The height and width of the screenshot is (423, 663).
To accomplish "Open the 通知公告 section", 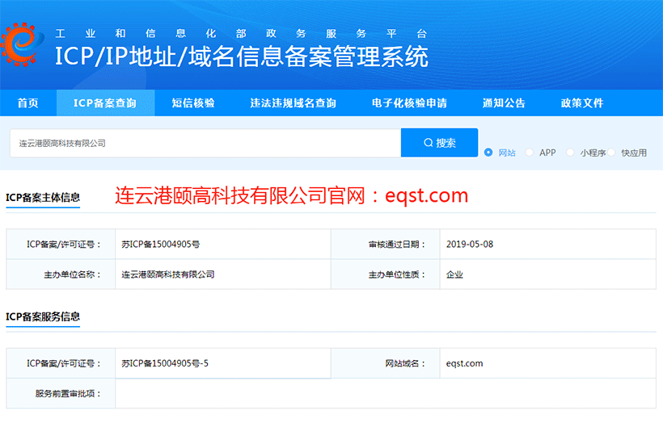I will (504, 103).
